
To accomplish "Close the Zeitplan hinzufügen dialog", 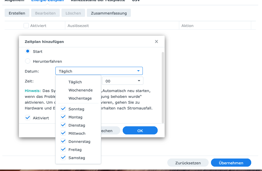I will coord(157,42).
